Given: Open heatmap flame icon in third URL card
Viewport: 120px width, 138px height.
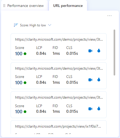Looking at the screenshot, I should tap(99, 108).
